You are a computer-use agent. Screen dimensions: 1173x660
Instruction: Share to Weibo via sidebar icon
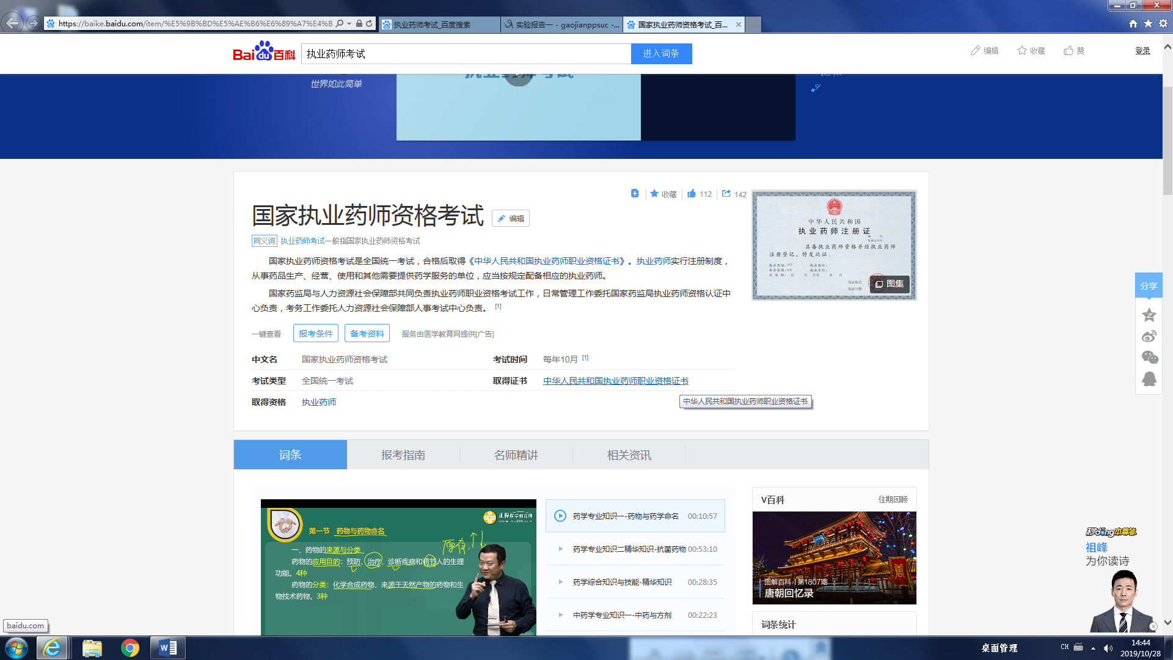(1149, 337)
